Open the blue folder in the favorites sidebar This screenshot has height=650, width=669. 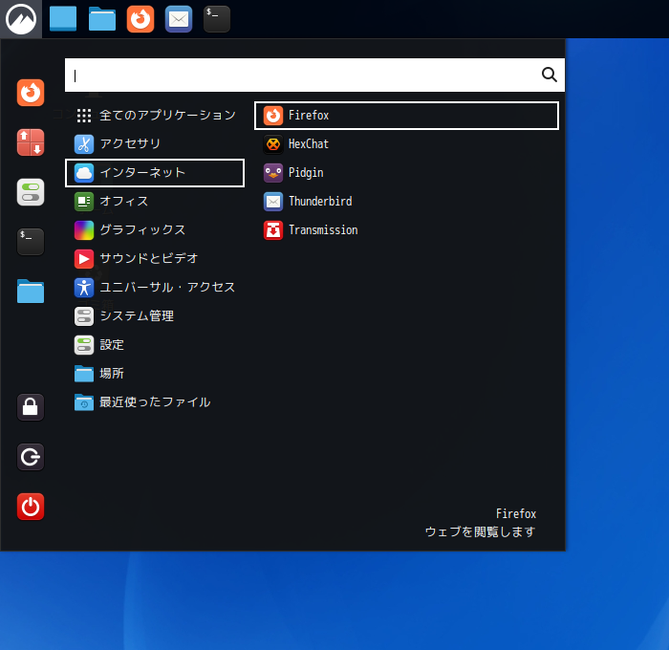31,292
